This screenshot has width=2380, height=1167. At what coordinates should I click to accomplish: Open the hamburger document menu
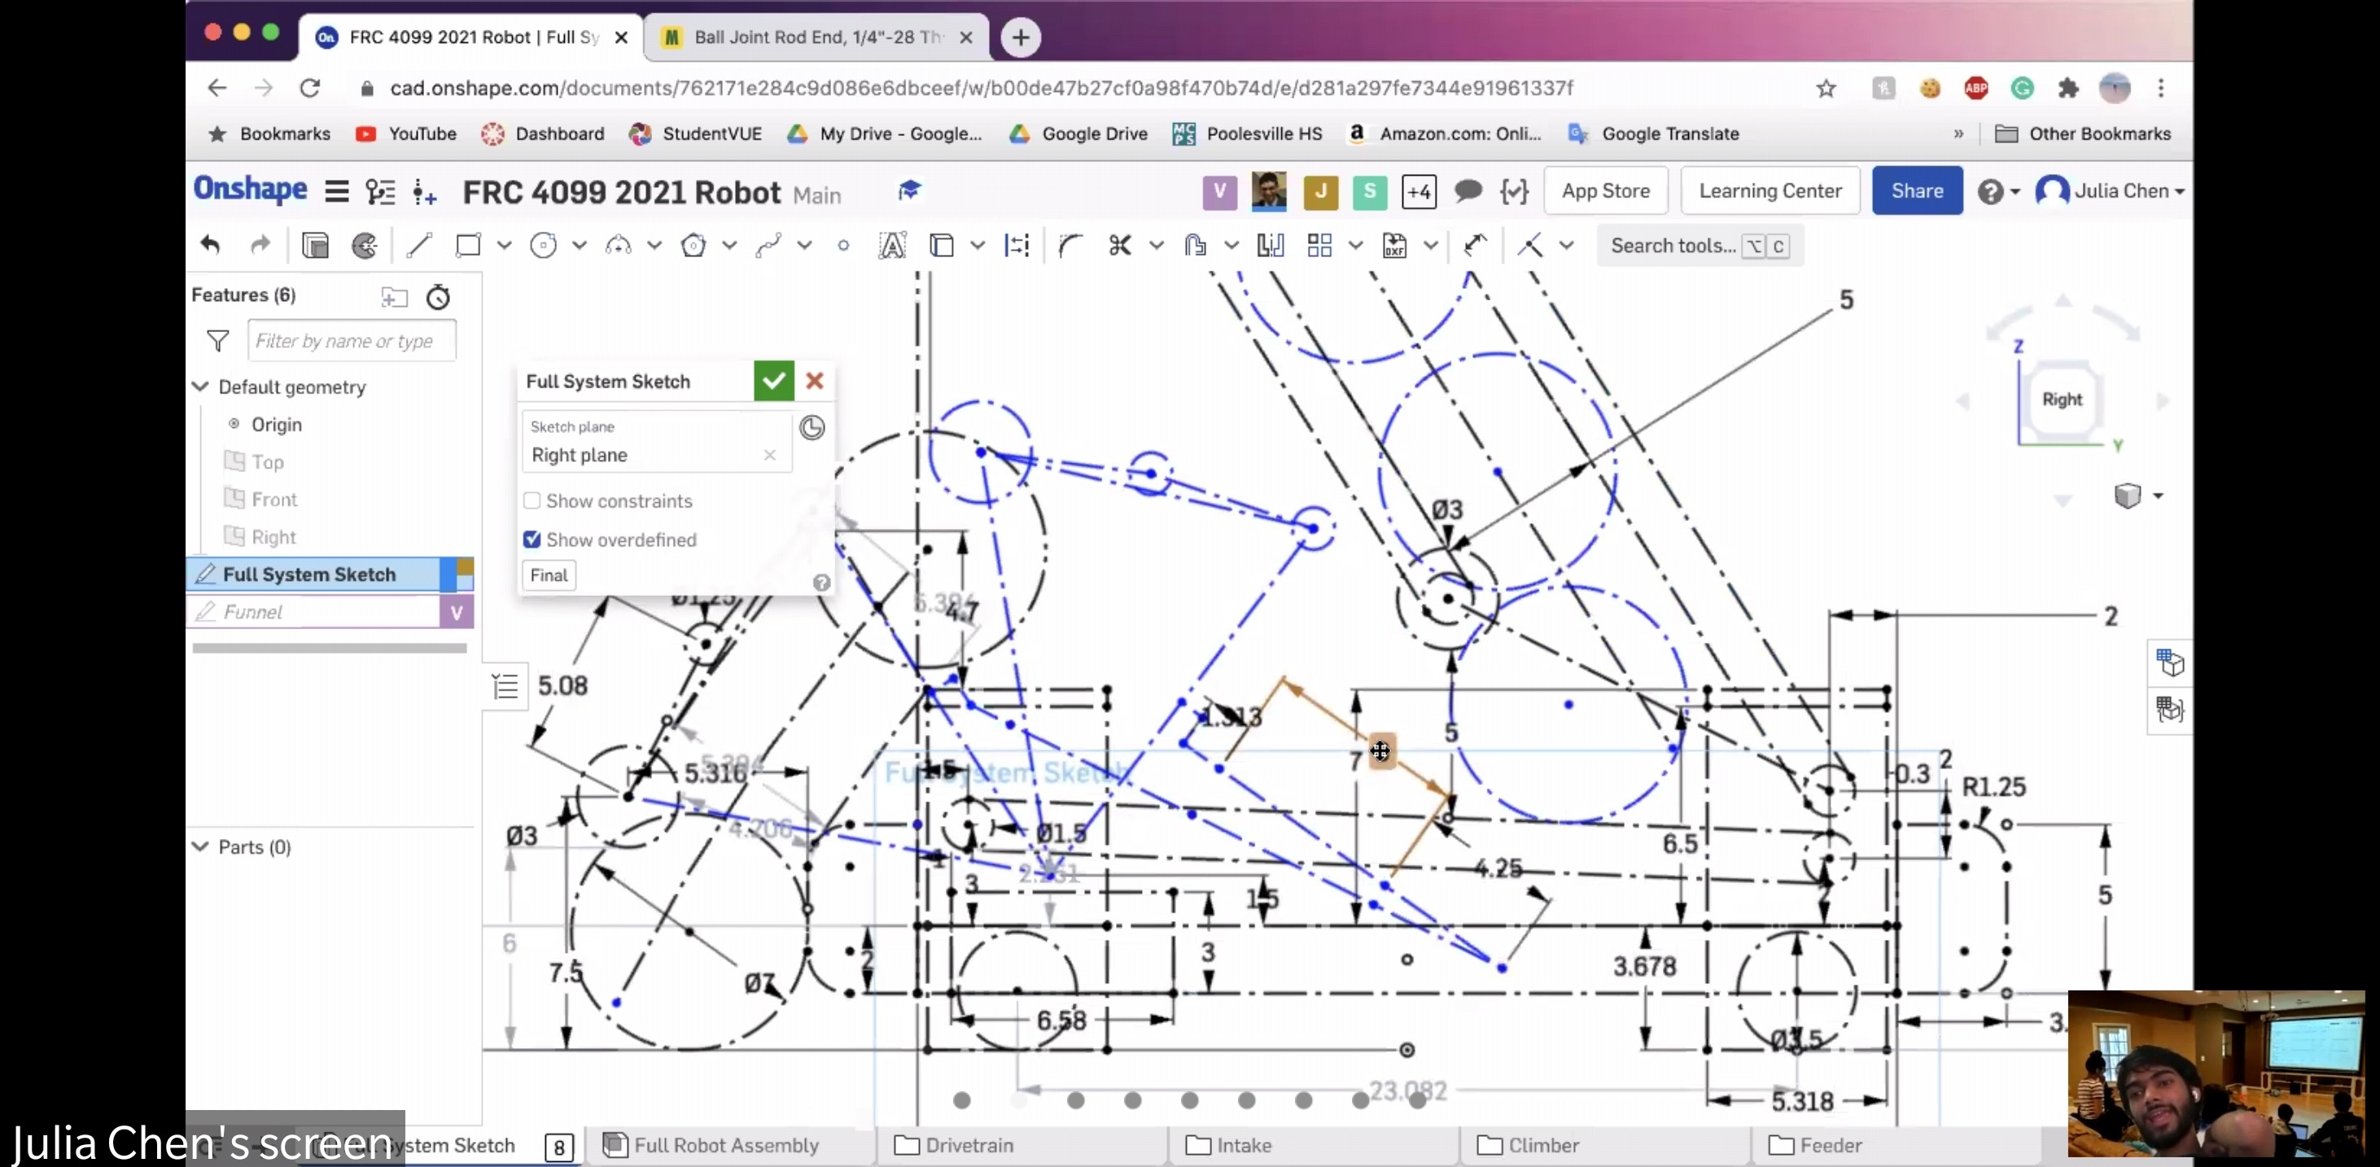click(x=337, y=191)
